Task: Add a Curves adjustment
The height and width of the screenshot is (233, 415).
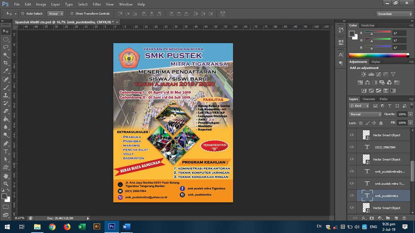Action: (x=378, y=74)
